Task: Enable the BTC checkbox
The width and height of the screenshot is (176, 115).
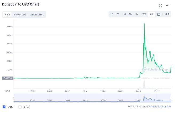Action: (x=20, y=107)
